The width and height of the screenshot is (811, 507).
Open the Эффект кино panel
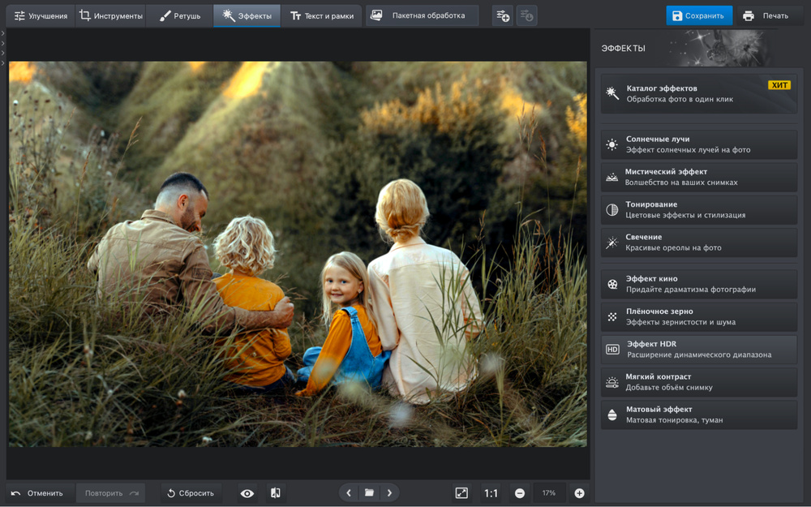point(698,284)
